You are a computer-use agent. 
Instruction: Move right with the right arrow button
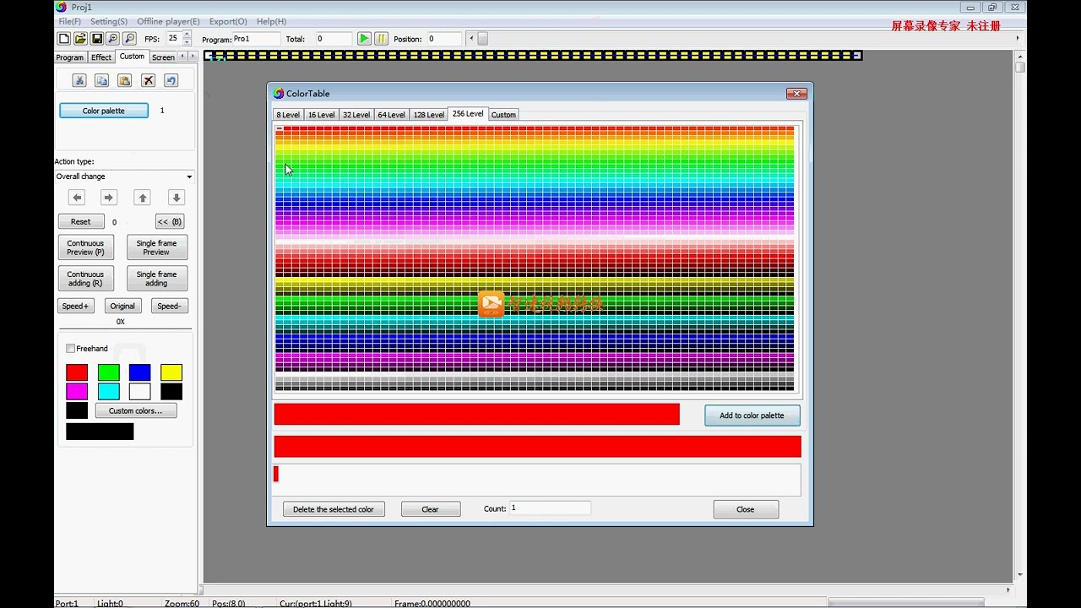click(x=109, y=198)
